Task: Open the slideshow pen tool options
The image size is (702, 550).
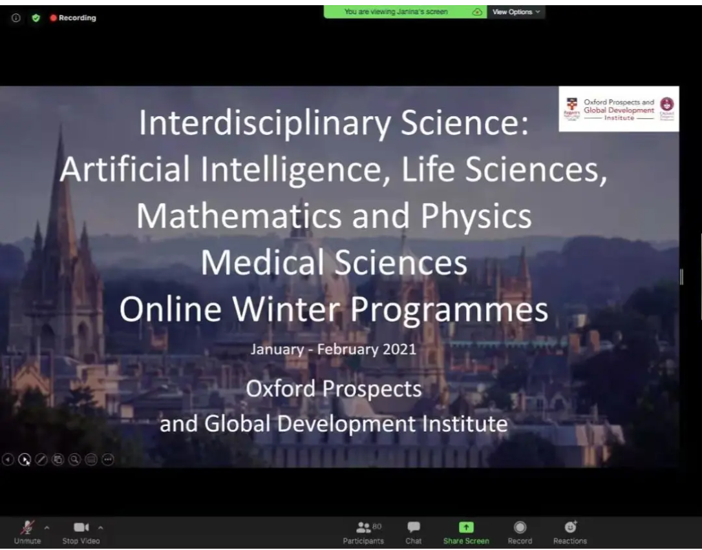Action: [x=41, y=459]
